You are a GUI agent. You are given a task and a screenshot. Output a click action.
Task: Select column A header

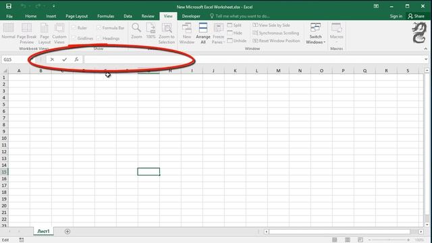[x=19, y=71]
